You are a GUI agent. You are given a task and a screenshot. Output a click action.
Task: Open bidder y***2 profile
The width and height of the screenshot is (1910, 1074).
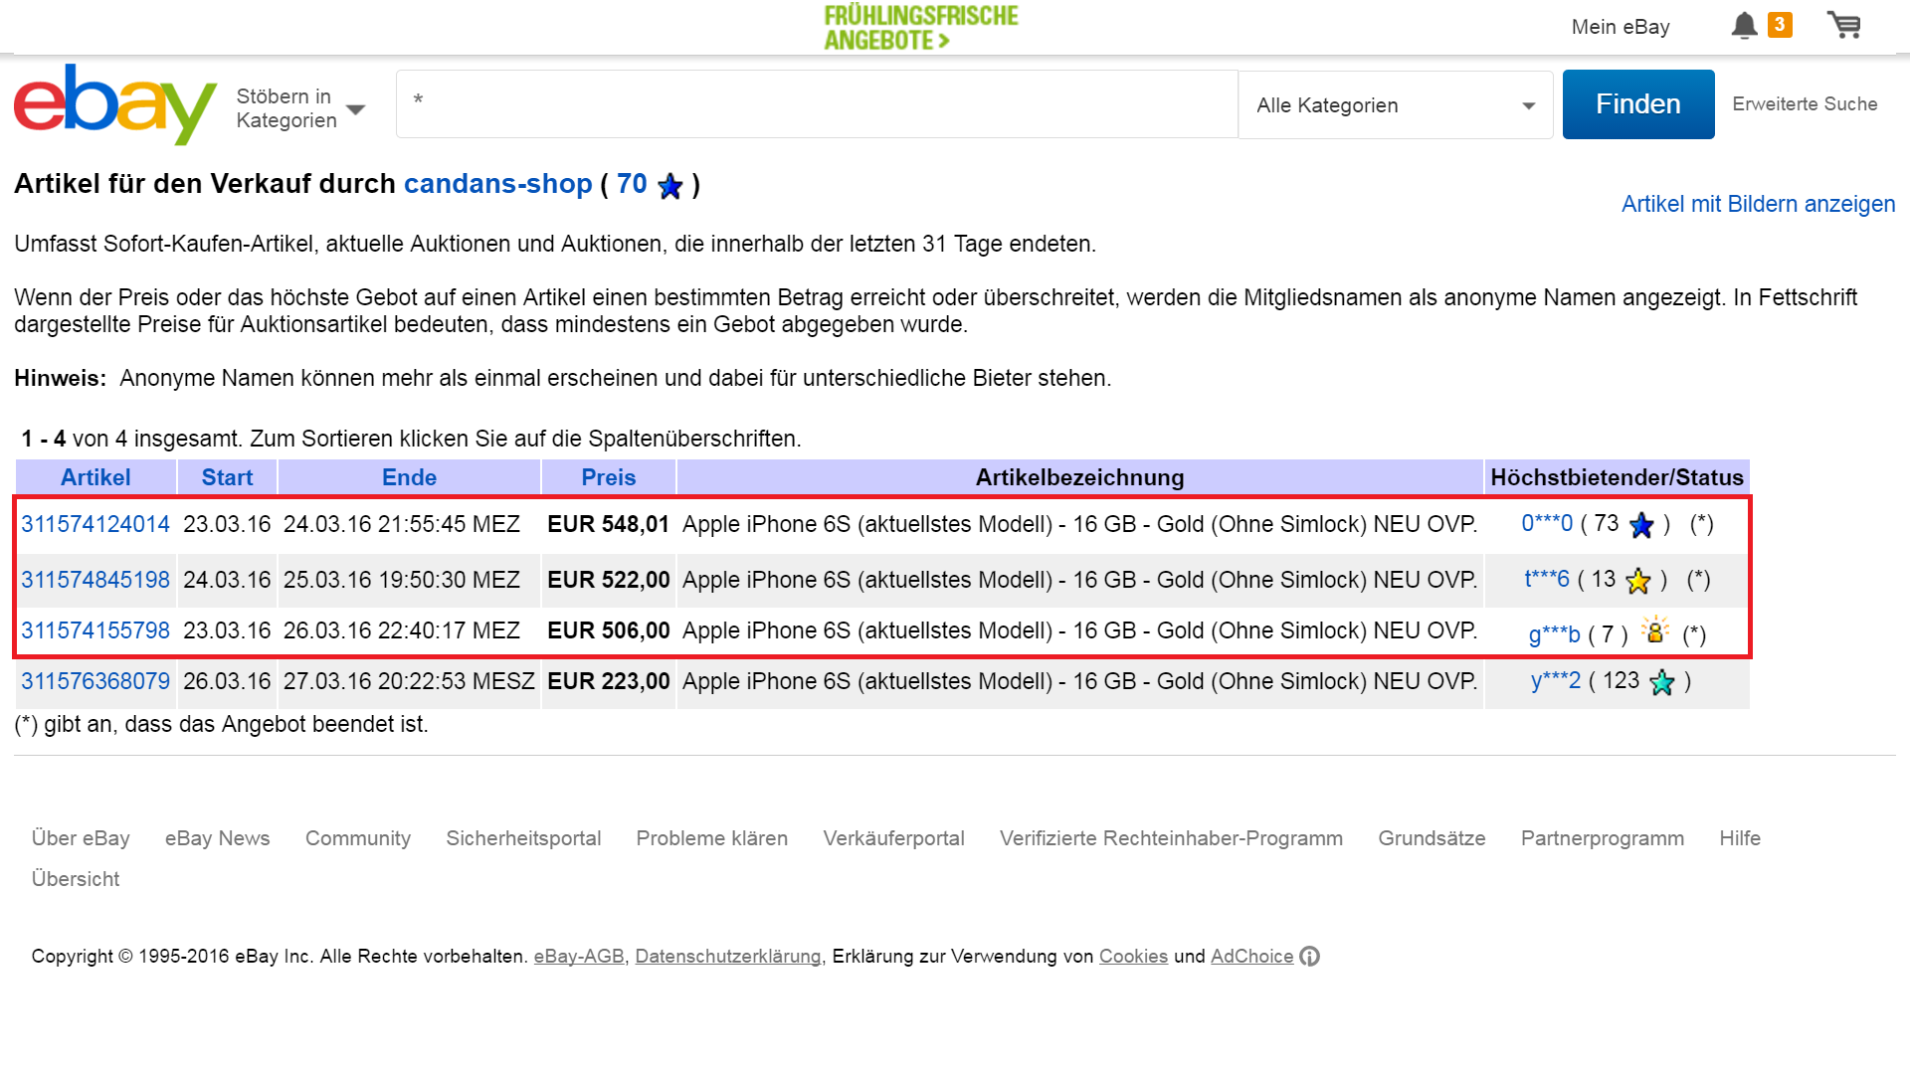pos(1556,680)
